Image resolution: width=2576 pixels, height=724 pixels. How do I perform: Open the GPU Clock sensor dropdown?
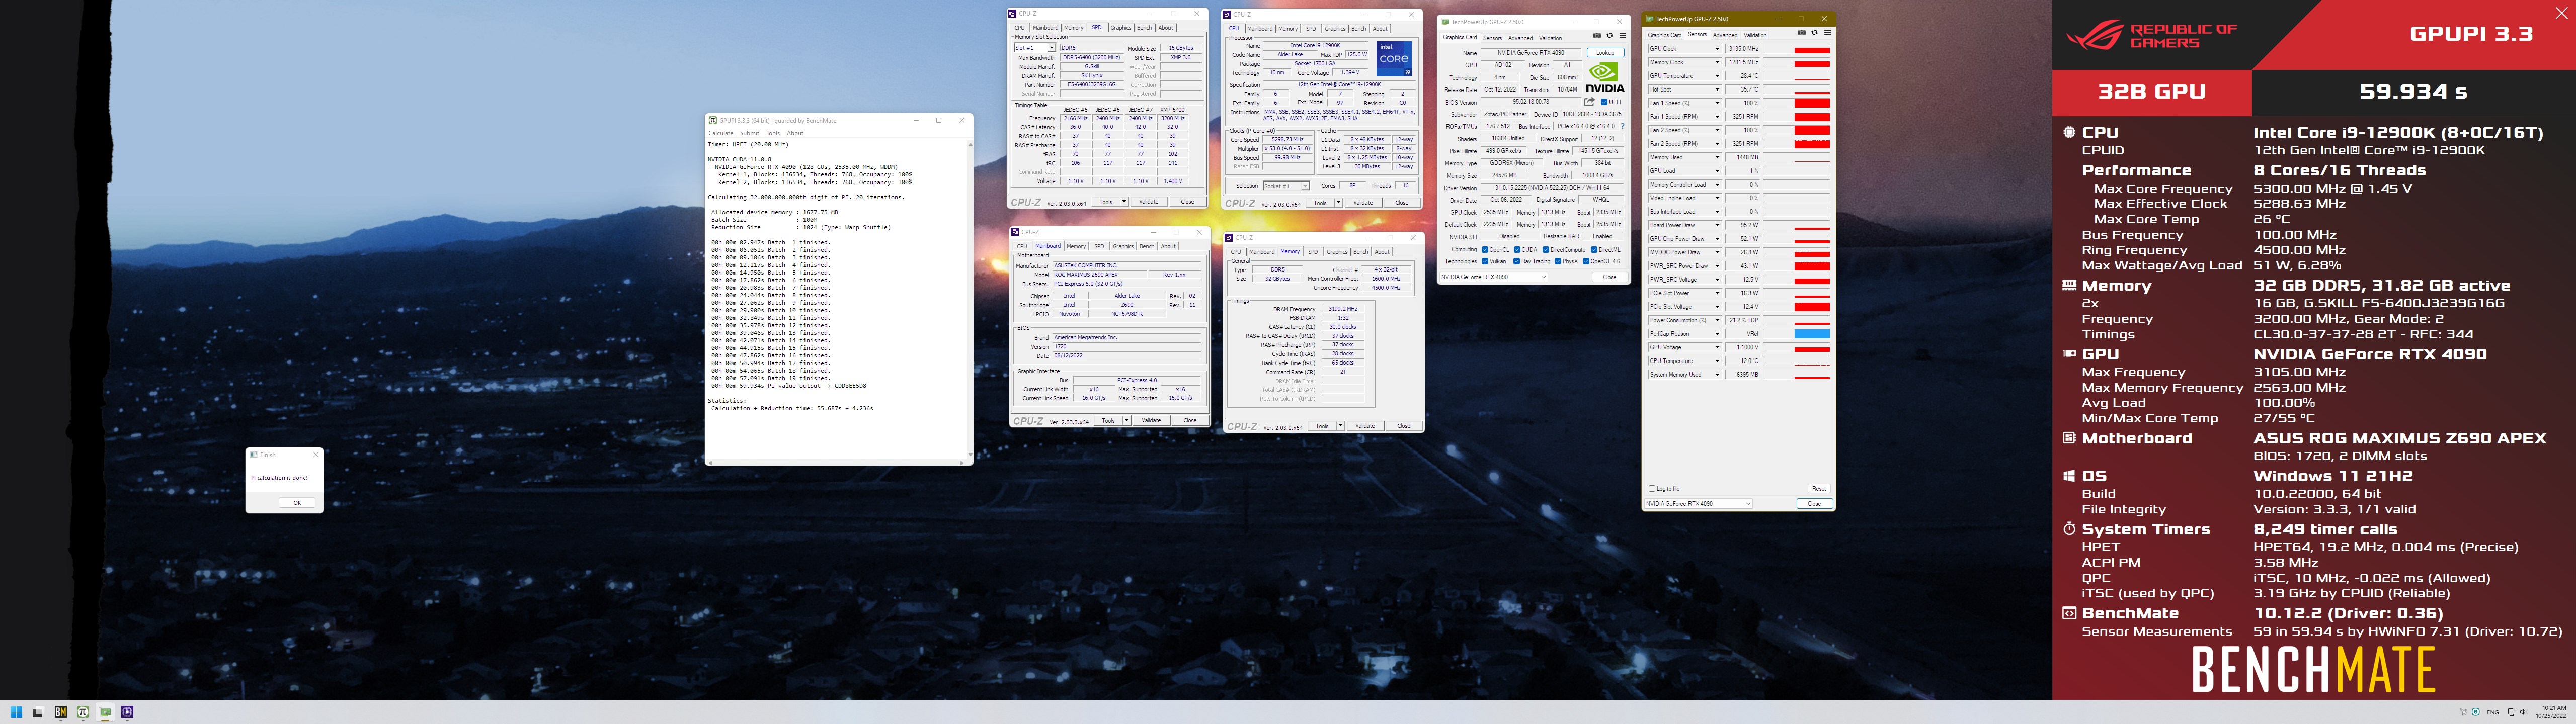pos(1718,49)
